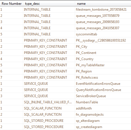Select the queue_messages_2009058193 name cell
Screen dimensions: 131x130
click(103, 22)
